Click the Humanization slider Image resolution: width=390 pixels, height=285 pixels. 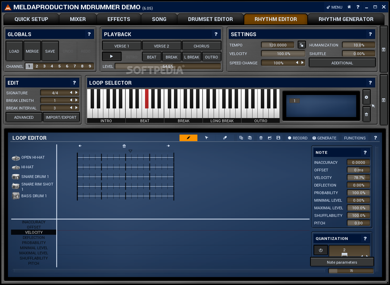359,45
